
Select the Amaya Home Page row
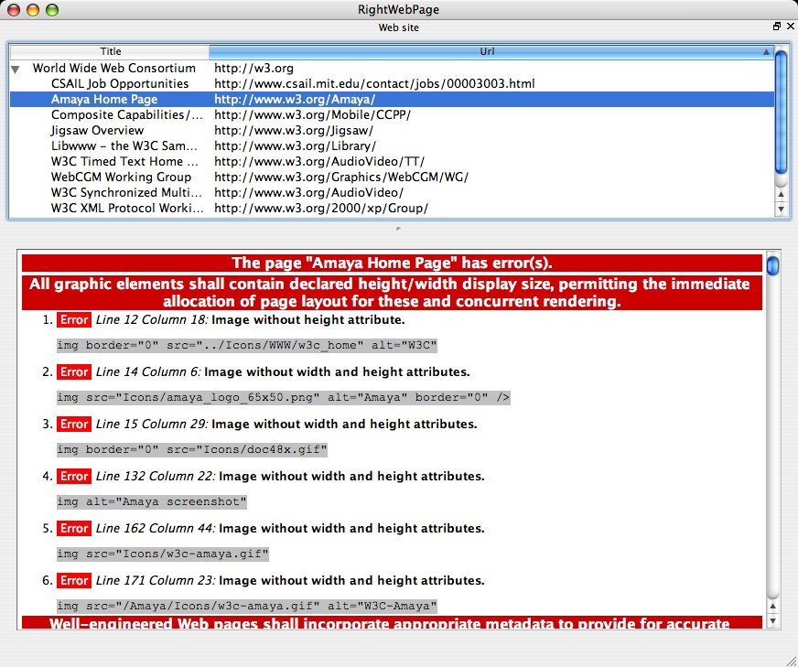coord(392,99)
